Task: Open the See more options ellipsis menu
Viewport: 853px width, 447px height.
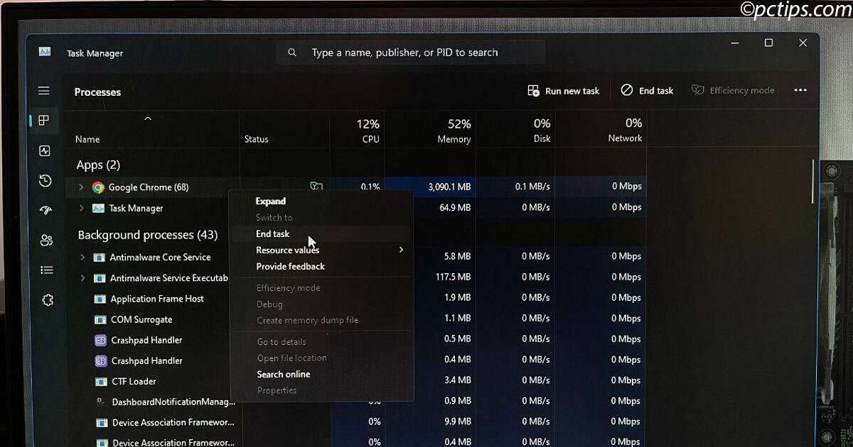Action: [800, 90]
